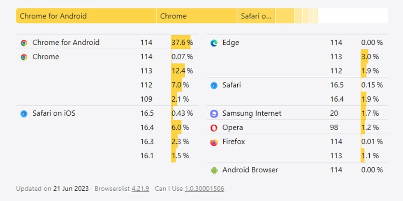Open the Can I Use 1.0.30001506 link
This screenshot has height=201, width=403.
(x=204, y=189)
